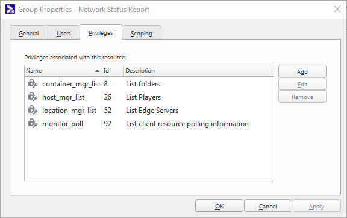Select the Privileges tab
The height and width of the screenshot is (218, 347).
pos(101,32)
